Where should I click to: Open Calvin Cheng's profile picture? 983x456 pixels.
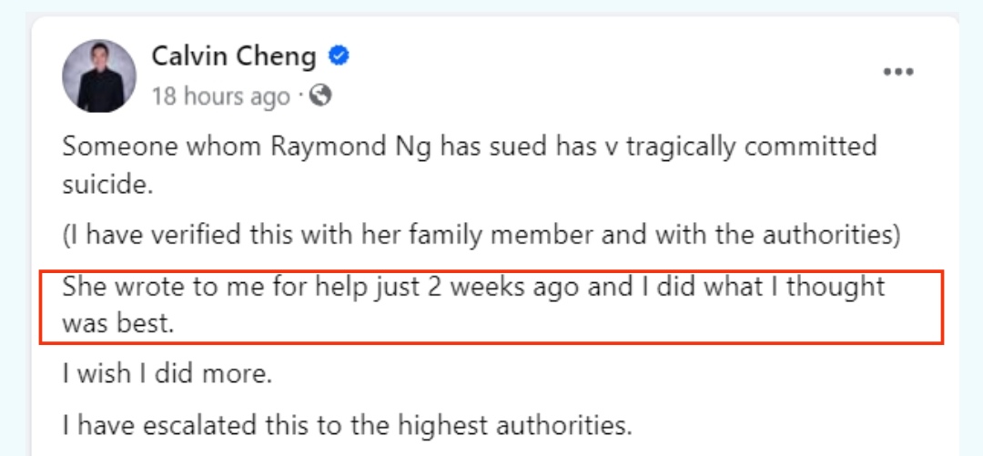click(x=98, y=76)
